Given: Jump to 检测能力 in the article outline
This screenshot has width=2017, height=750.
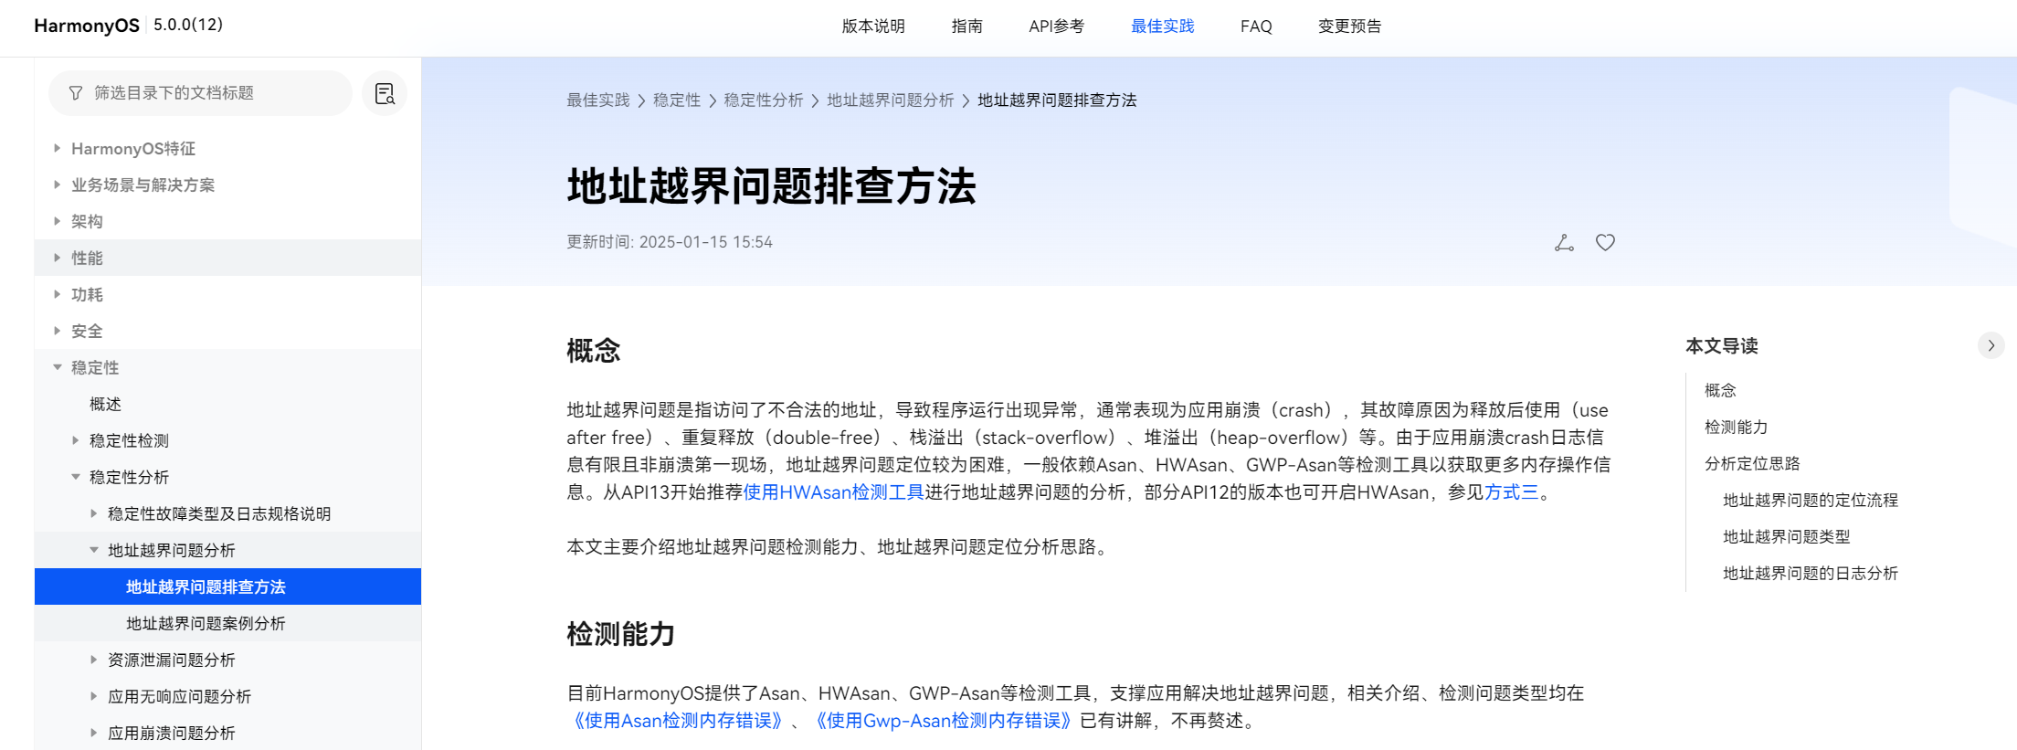Looking at the screenshot, I should click(x=1736, y=427).
